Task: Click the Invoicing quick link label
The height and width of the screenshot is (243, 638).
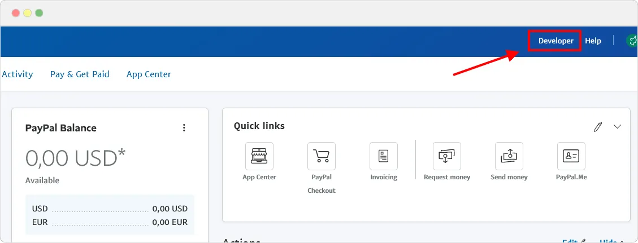Action: coord(384,177)
